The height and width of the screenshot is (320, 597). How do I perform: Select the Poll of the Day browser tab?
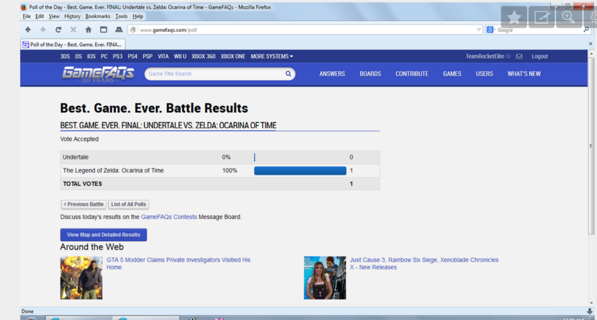(73, 44)
